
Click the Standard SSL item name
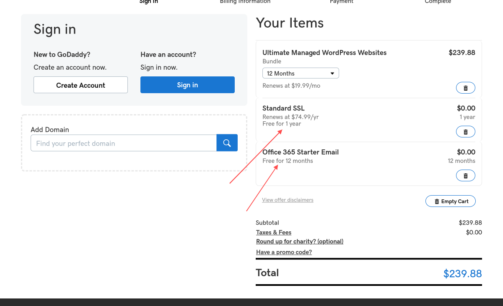(x=283, y=108)
